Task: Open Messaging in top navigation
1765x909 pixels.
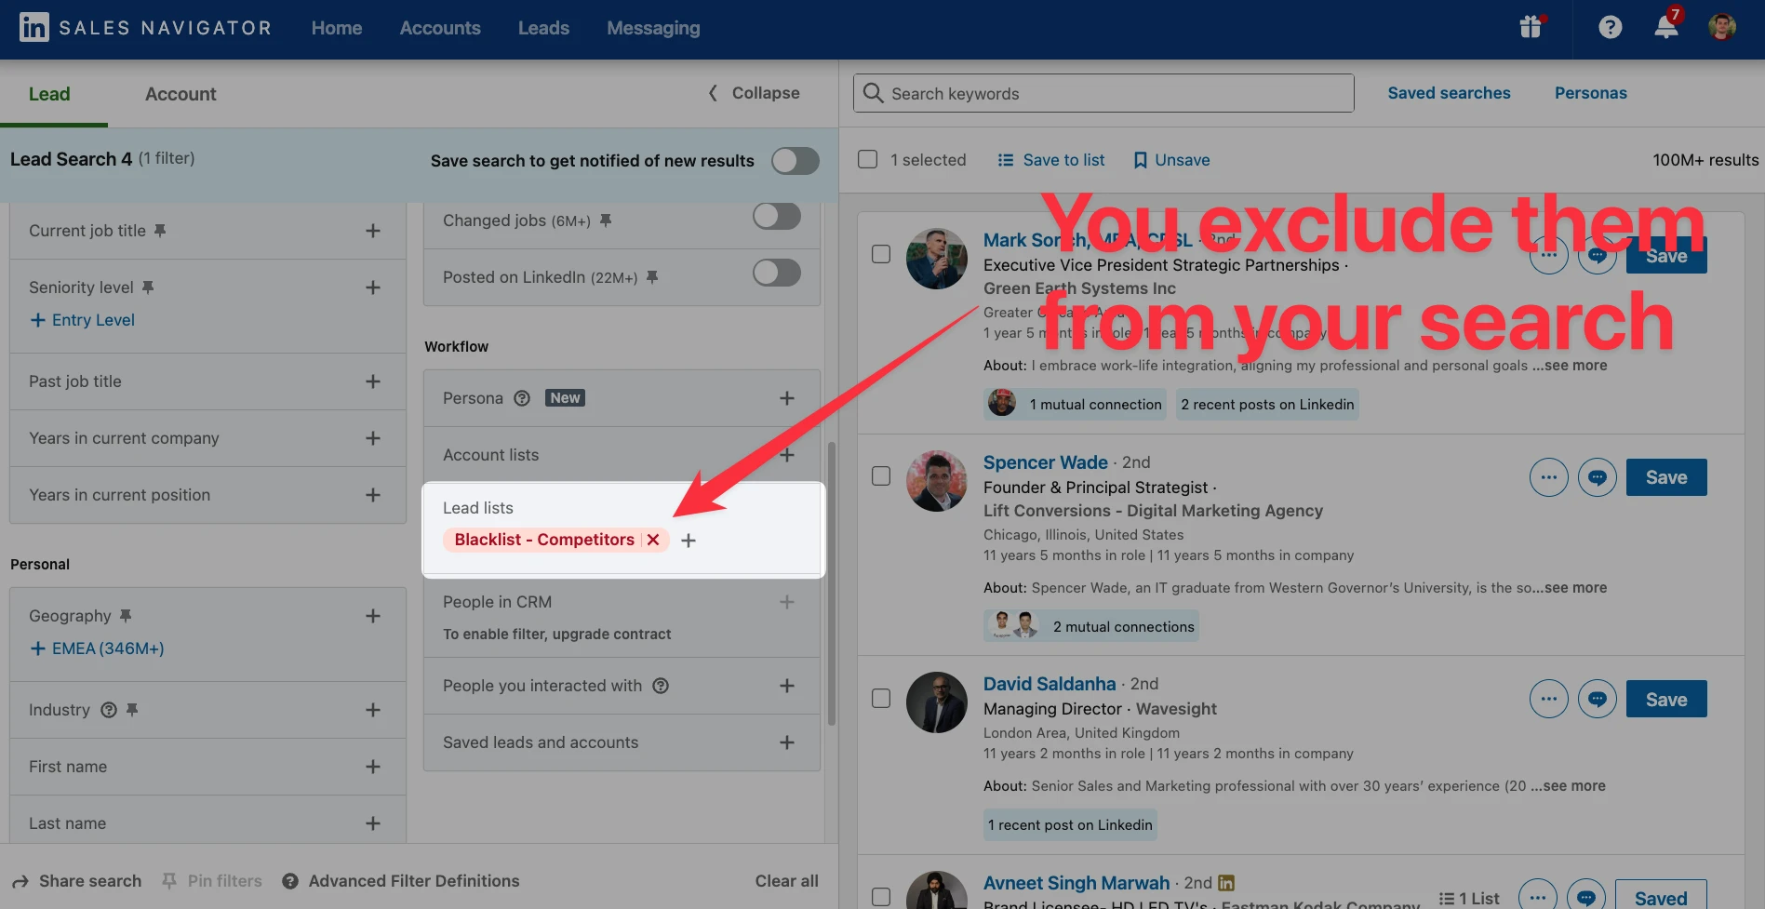Action: (653, 28)
